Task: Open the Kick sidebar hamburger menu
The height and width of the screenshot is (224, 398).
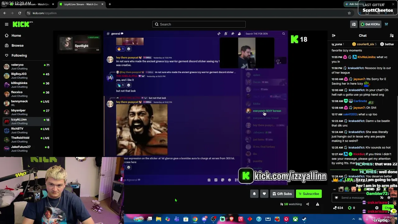Action: click(7, 24)
